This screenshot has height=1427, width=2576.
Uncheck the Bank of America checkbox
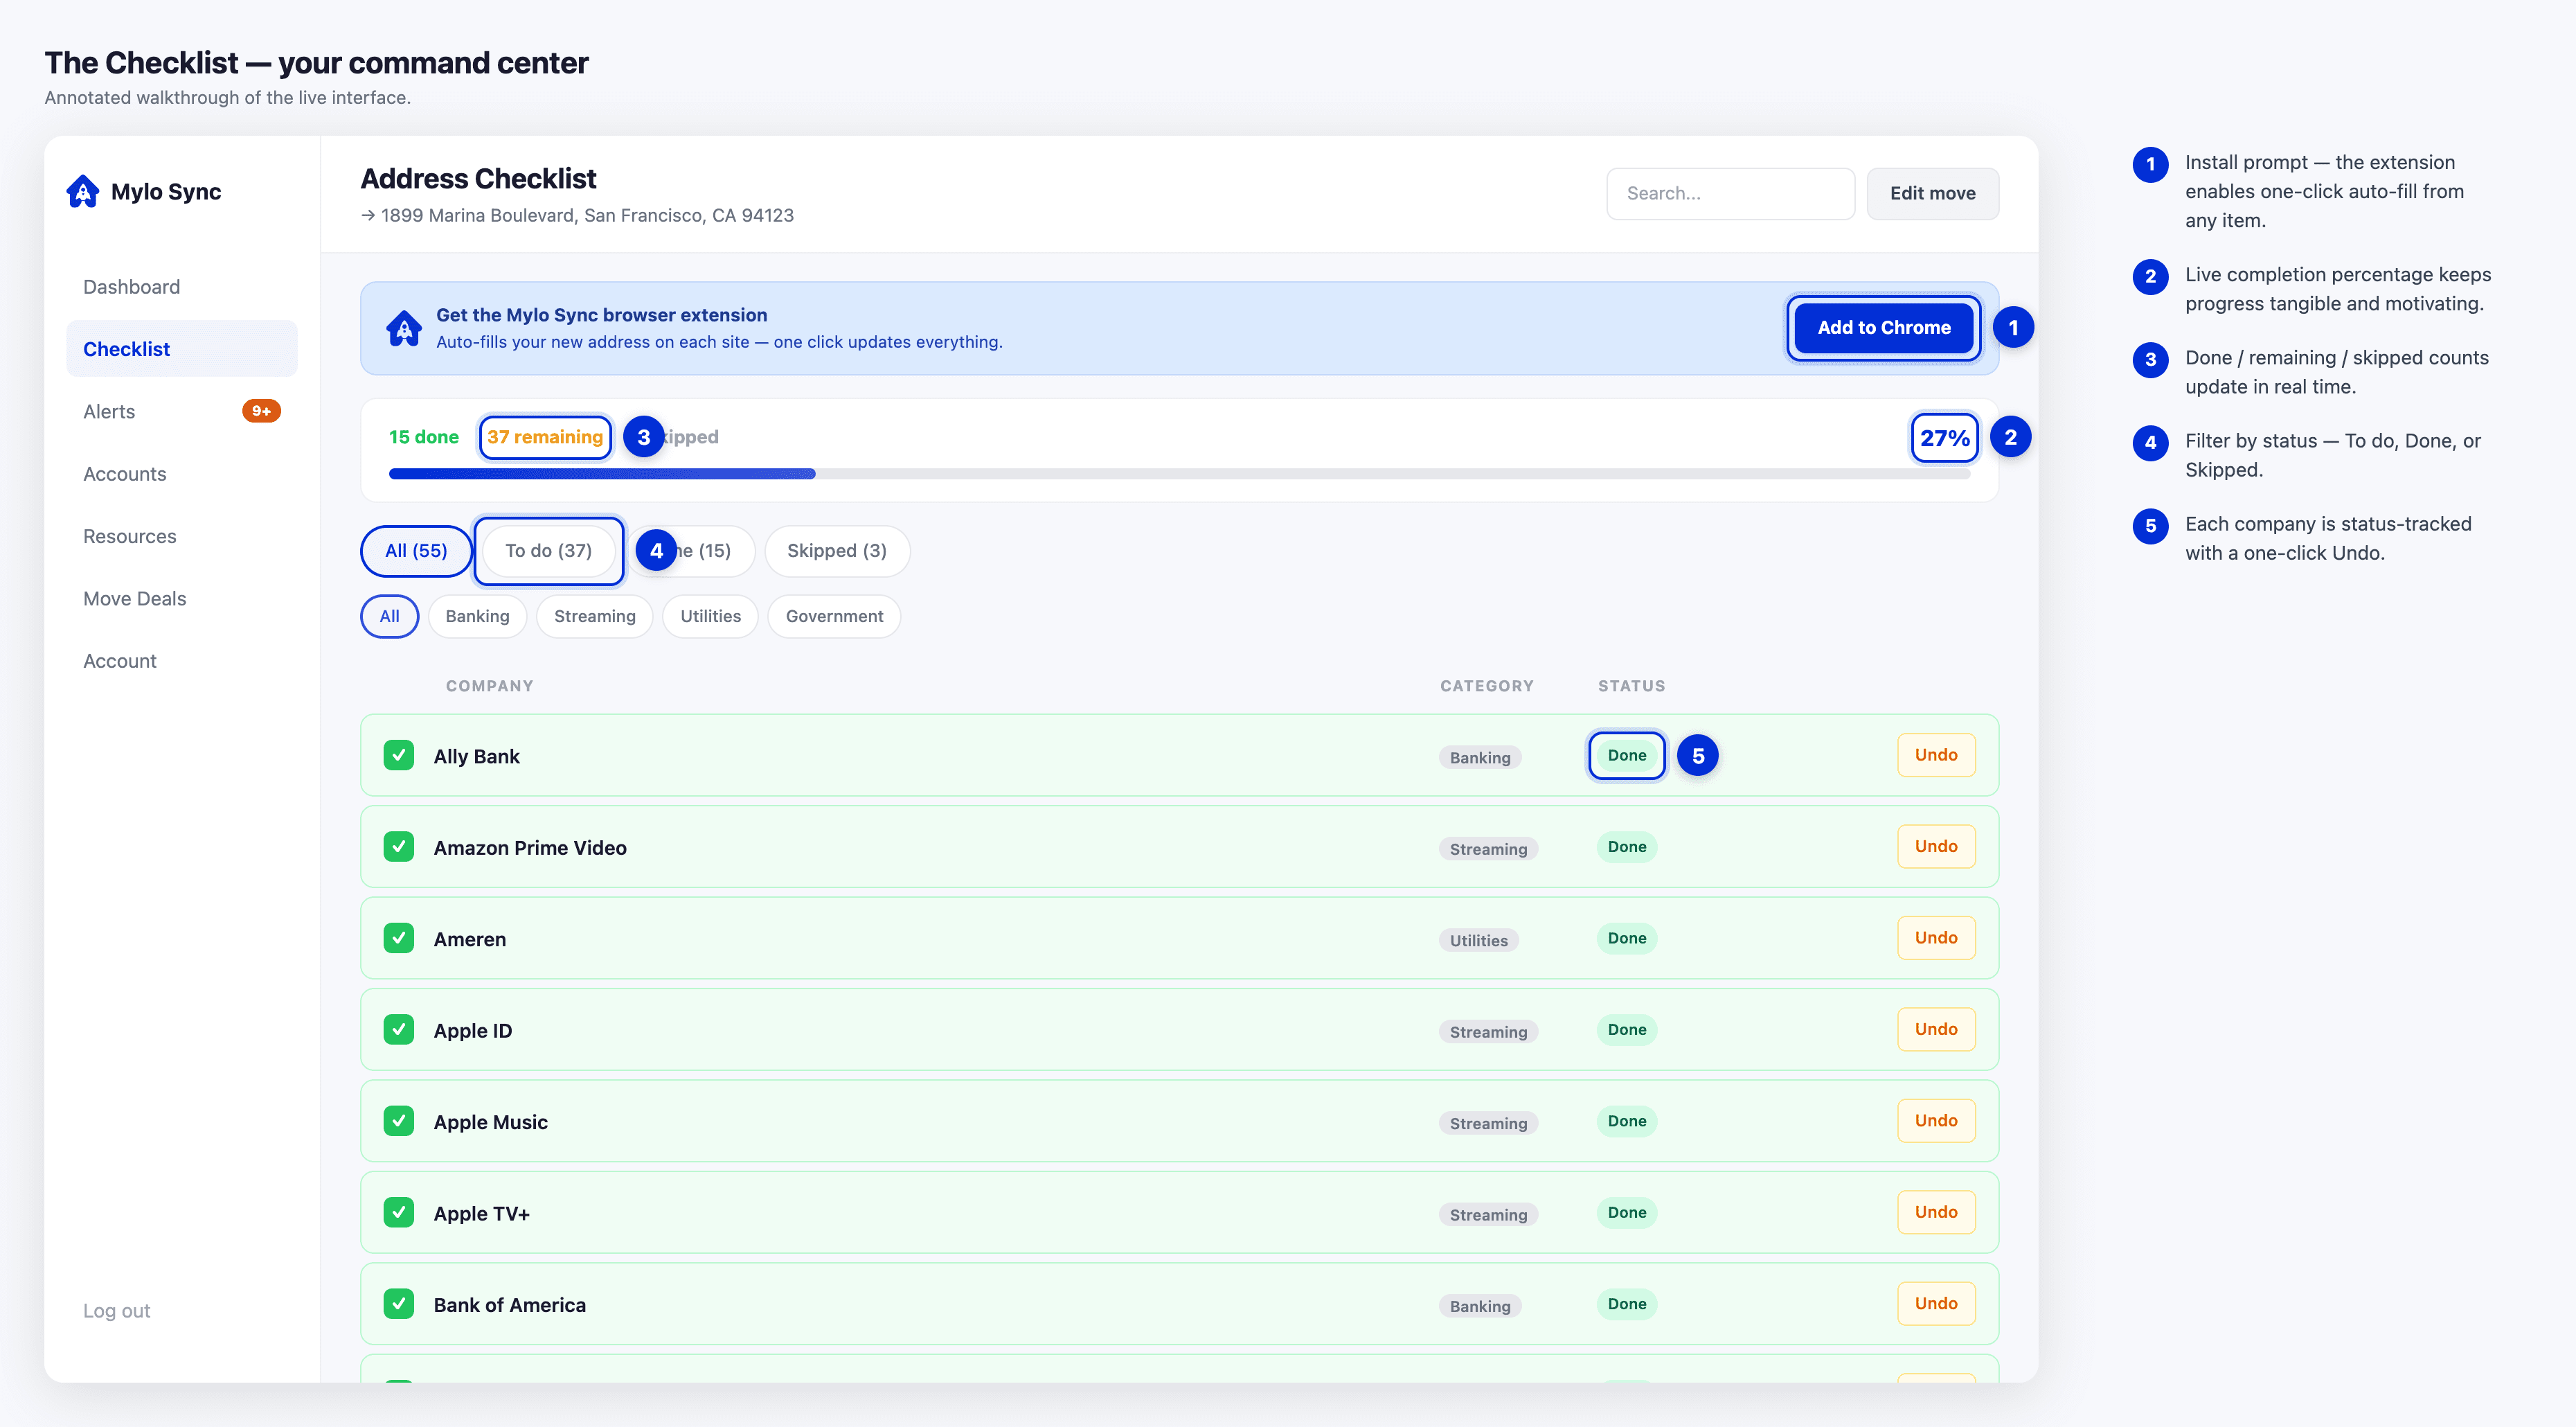(399, 1304)
